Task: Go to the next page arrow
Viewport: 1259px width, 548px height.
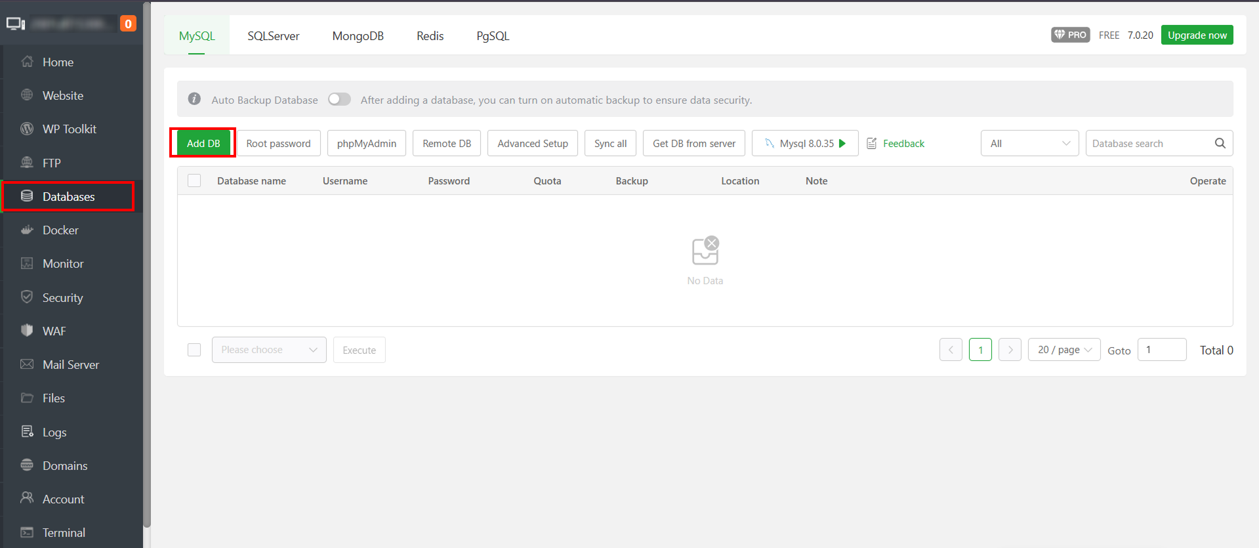Action: coord(1010,350)
